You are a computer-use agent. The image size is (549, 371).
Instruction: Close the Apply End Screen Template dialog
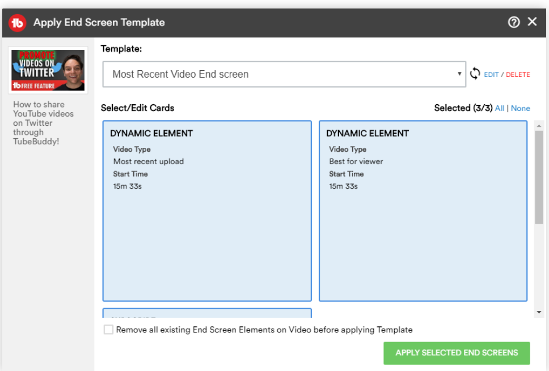tap(532, 22)
